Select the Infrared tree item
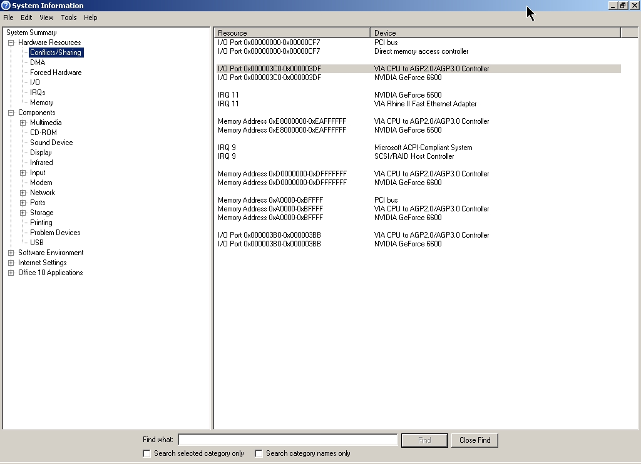641x464 pixels. coord(41,163)
